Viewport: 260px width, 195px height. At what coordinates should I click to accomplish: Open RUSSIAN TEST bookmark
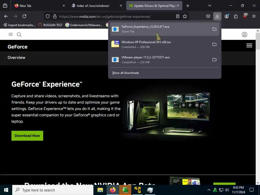(x=51, y=25)
